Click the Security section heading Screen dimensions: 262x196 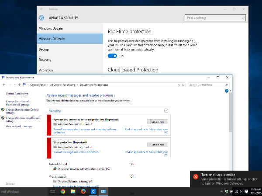pos(55,111)
